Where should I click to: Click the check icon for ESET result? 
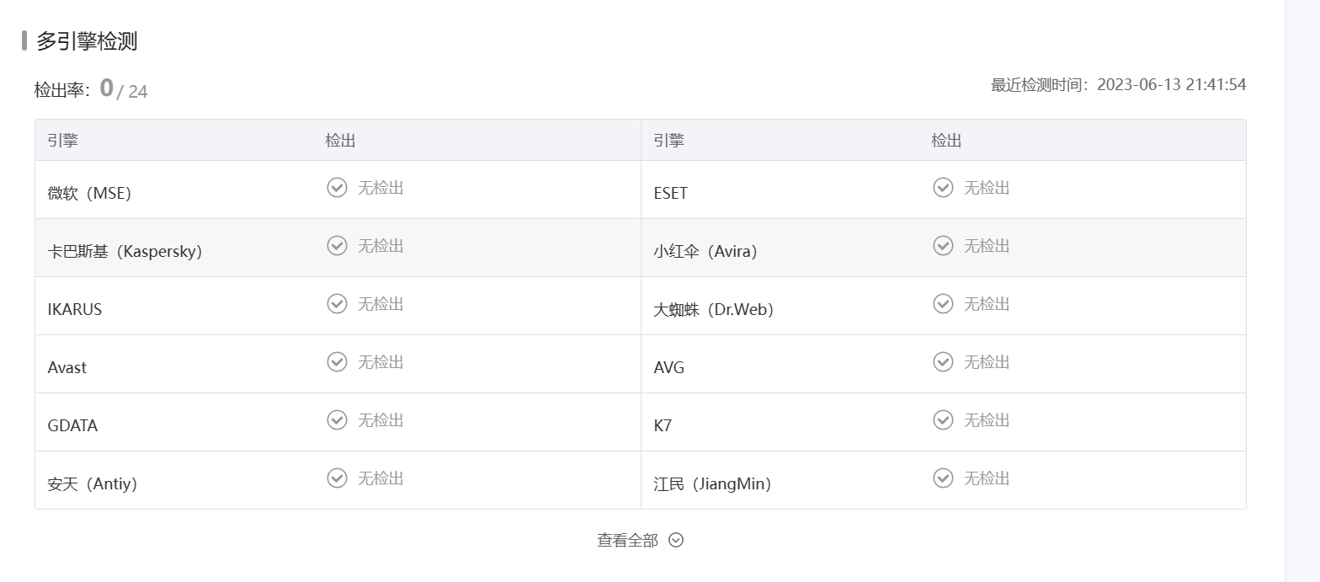tap(943, 187)
